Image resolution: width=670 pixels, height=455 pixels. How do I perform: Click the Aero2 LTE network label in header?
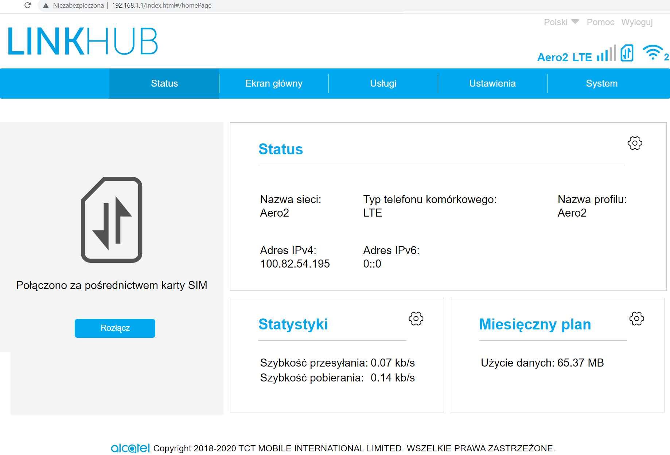click(564, 57)
